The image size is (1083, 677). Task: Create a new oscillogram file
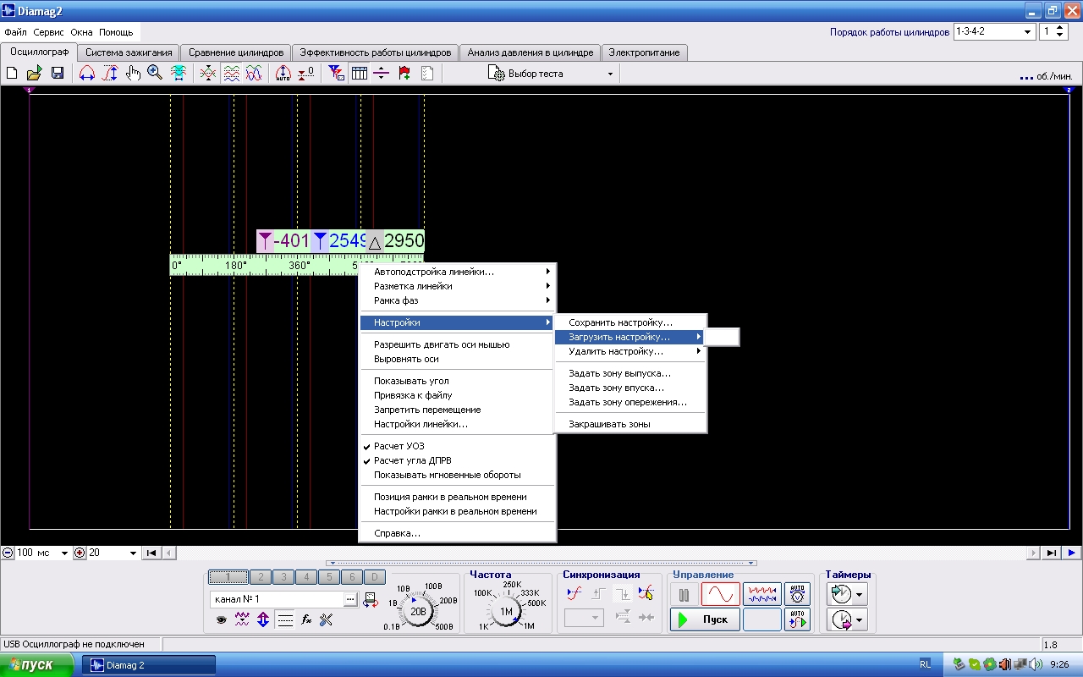(12, 74)
